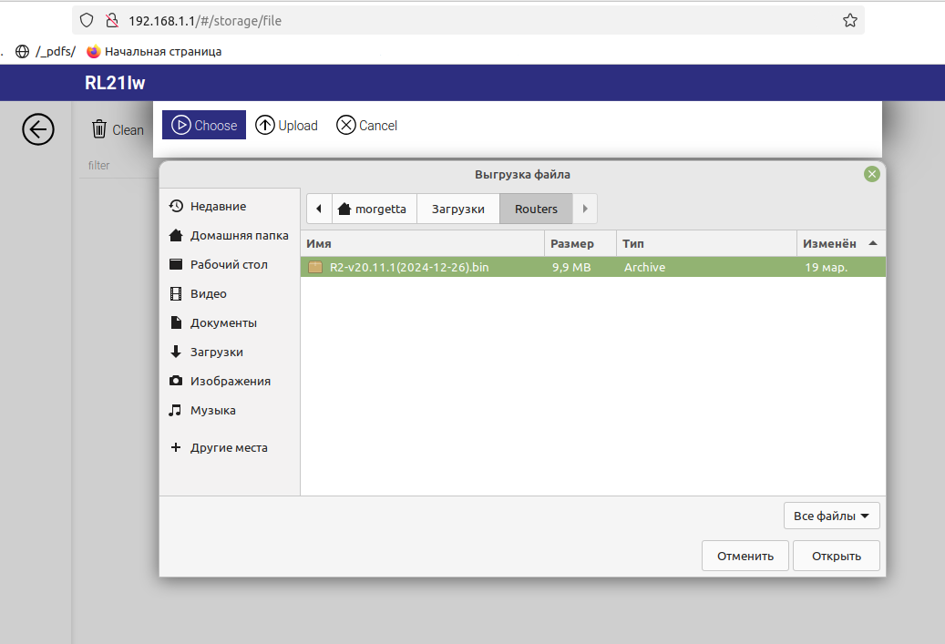Click the Upload button
The width and height of the screenshot is (945, 644).
click(287, 126)
